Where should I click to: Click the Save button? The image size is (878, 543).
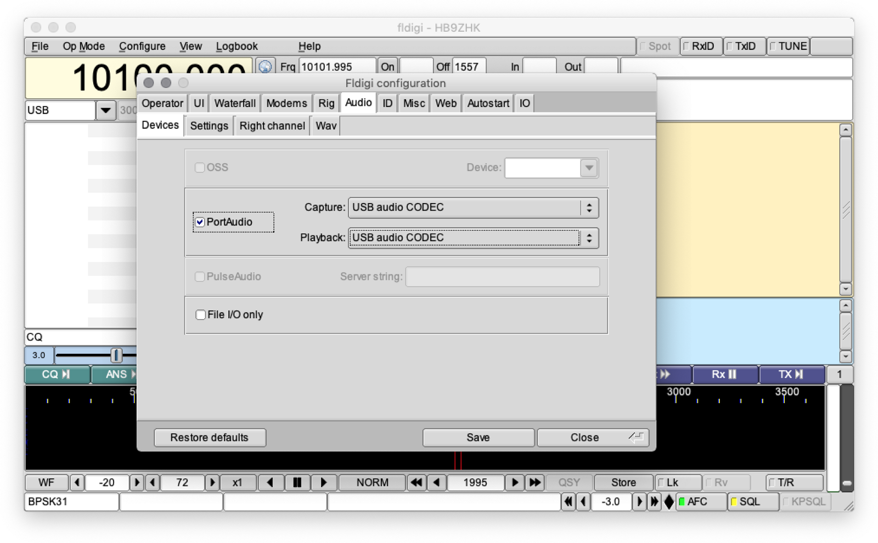478,438
